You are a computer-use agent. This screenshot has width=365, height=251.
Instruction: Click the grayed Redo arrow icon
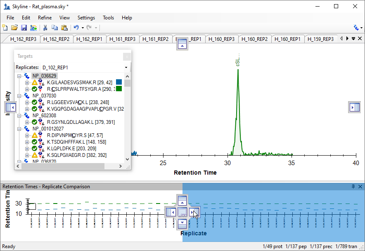[89, 28]
